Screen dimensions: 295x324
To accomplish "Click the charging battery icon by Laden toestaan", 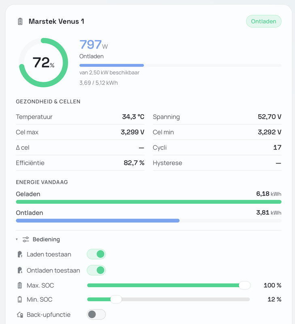I will [20, 254].
